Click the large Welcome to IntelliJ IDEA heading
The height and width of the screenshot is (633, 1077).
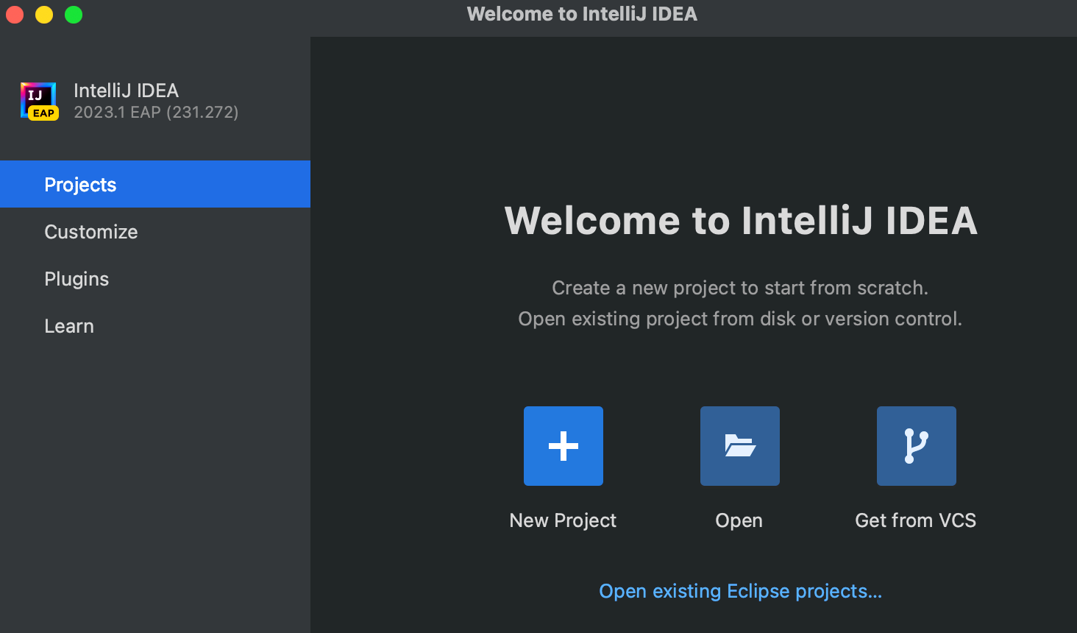coord(741,221)
